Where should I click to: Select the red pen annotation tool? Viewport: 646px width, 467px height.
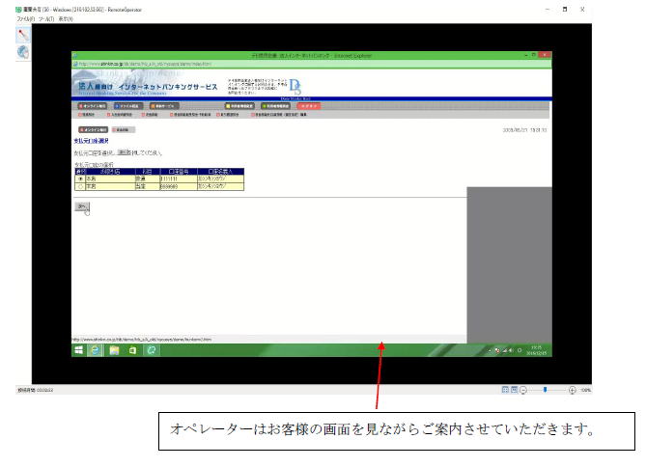coord(22,34)
